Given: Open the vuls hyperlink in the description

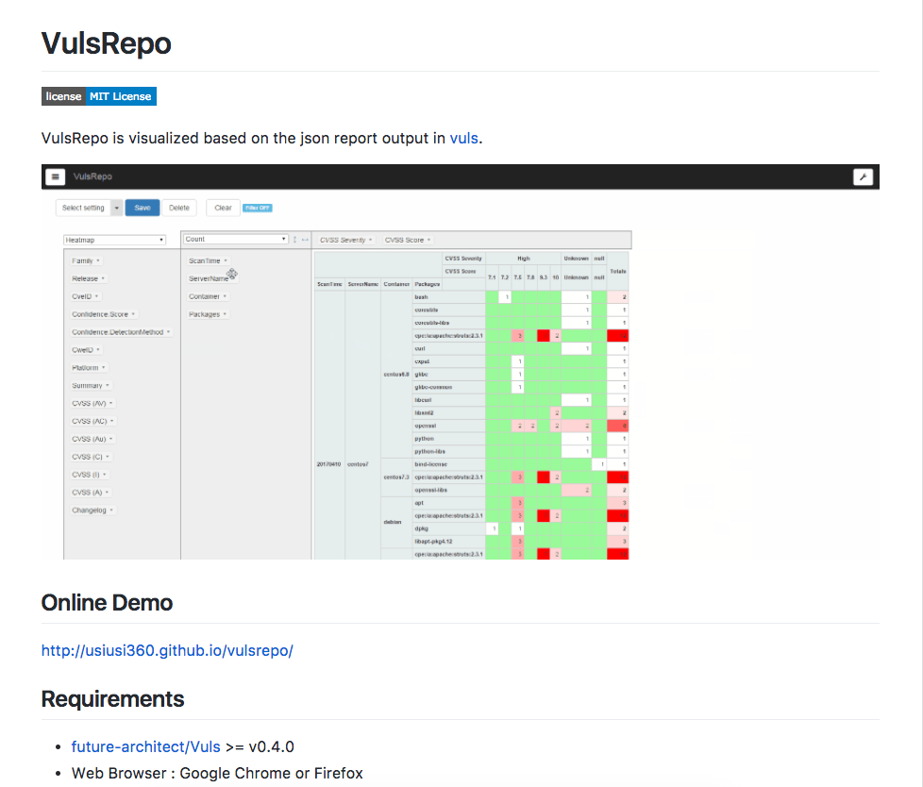Looking at the screenshot, I should [x=463, y=138].
